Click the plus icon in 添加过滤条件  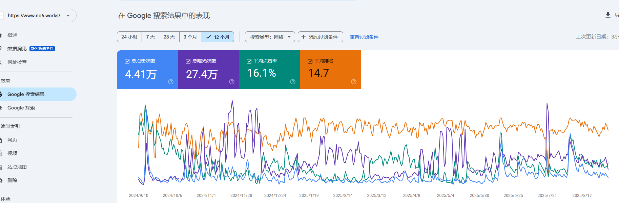tap(303, 37)
